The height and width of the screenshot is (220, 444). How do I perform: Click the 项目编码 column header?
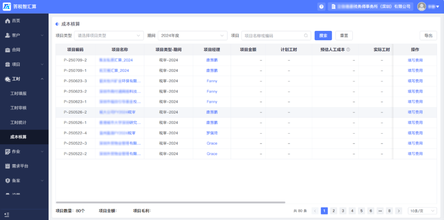click(75, 49)
